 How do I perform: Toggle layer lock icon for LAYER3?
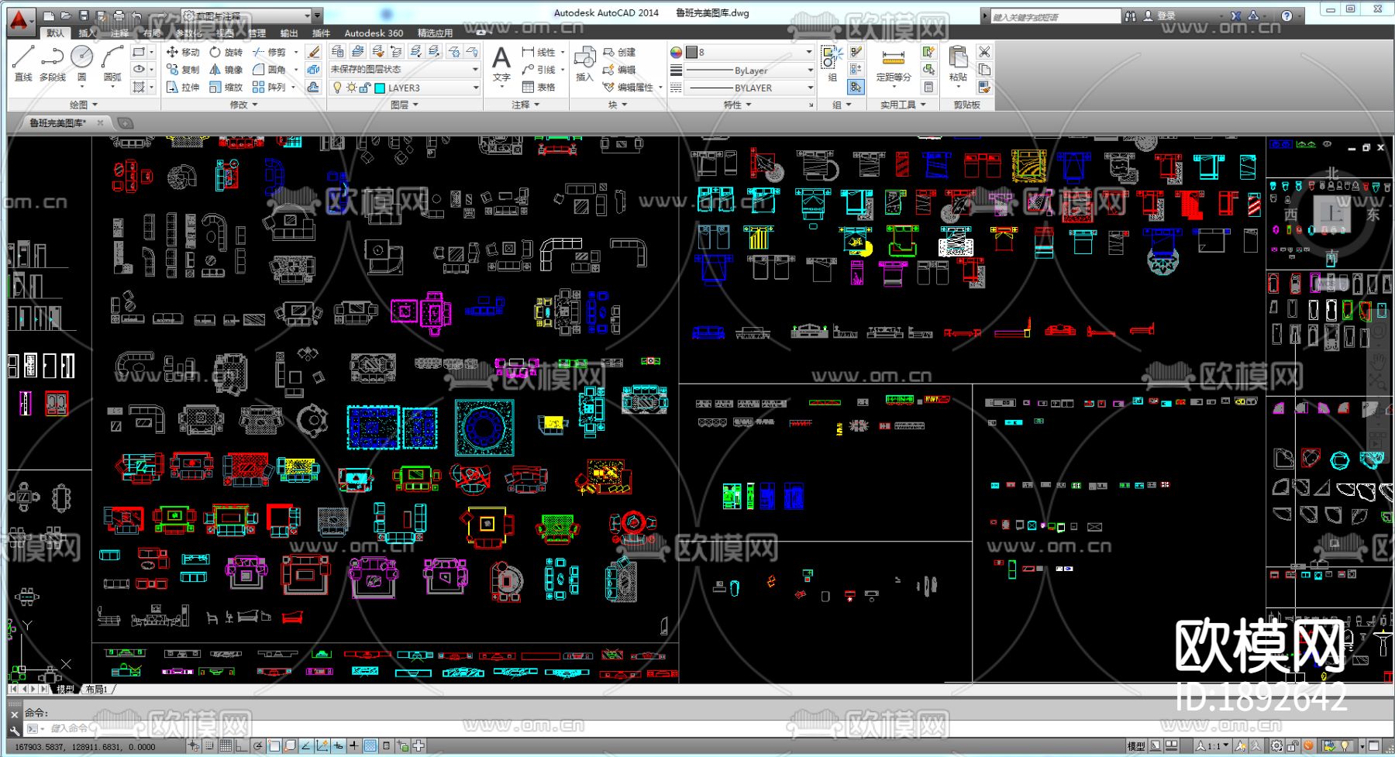[365, 88]
